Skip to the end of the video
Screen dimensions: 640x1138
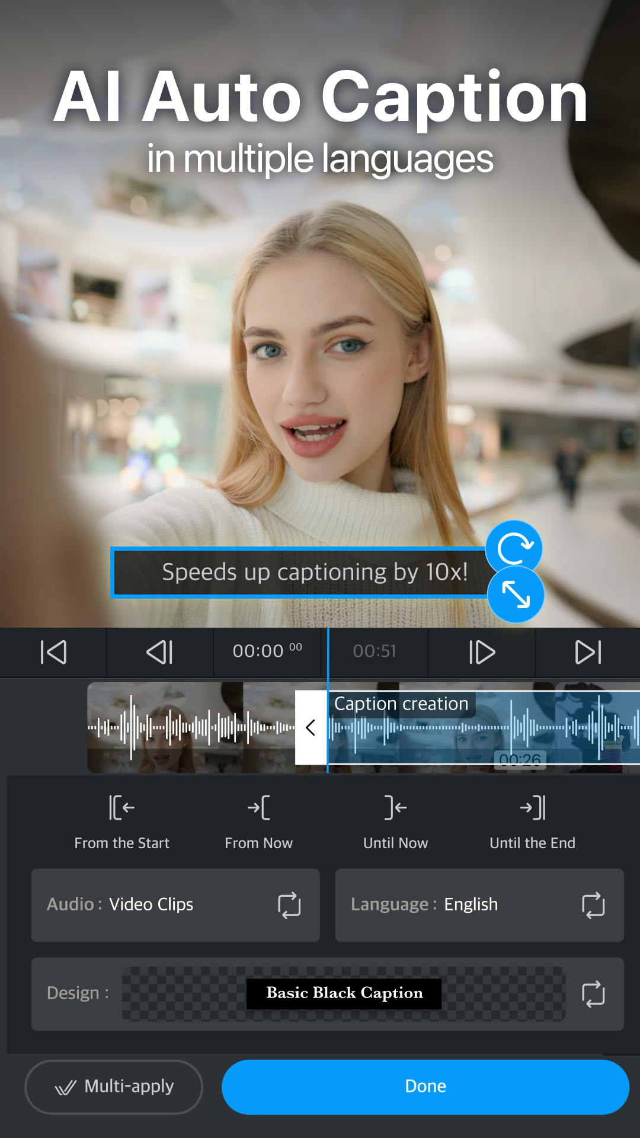(588, 652)
